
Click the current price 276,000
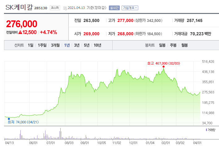pyautogui.click(x=22, y=24)
